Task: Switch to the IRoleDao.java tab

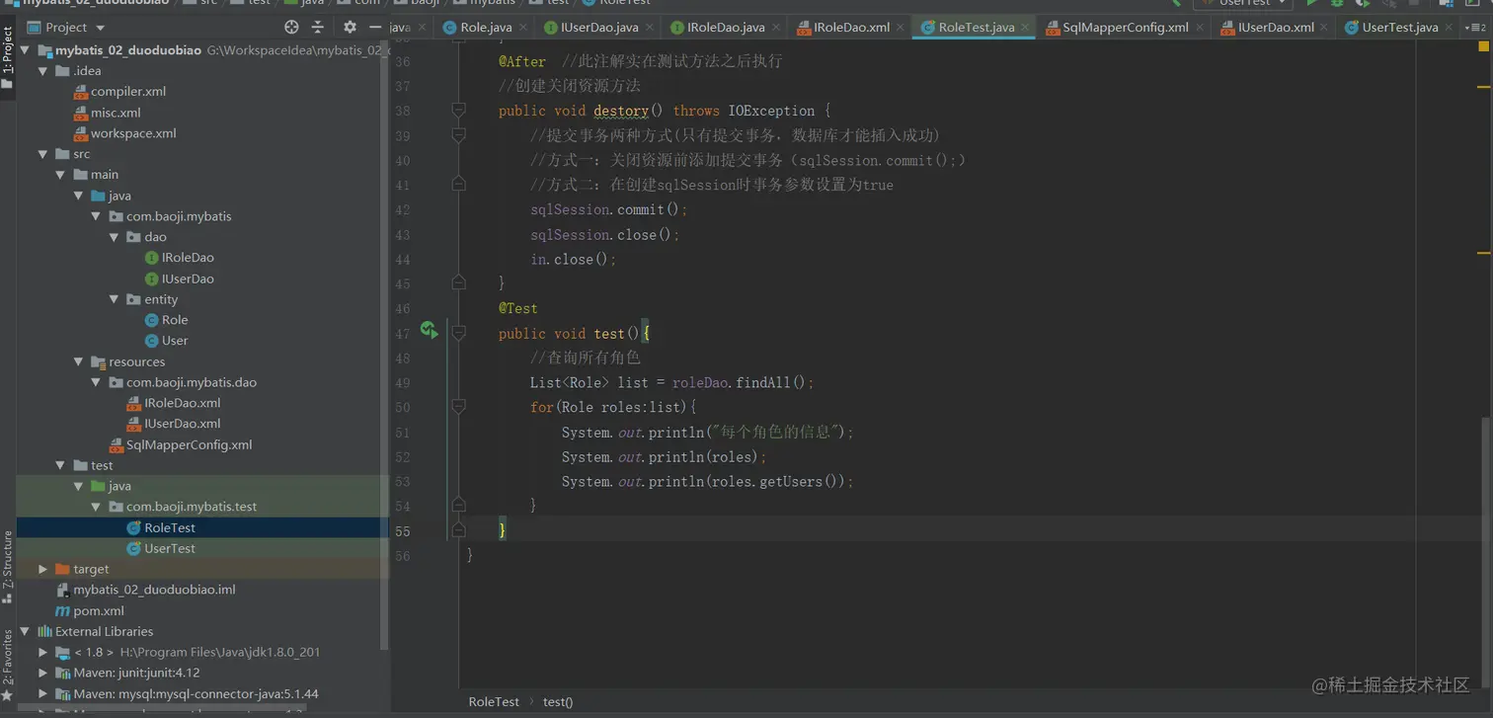Action: (x=725, y=28)
